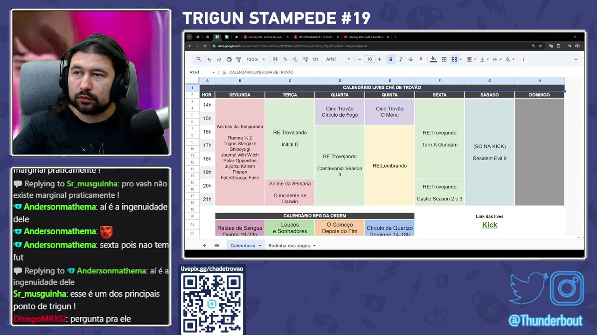Toggle italic formatting

401,59
